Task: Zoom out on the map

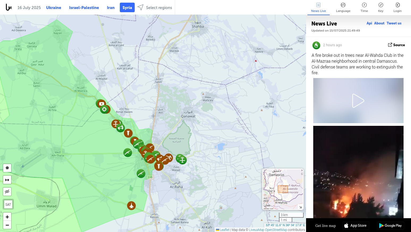Action: (7, 225)
